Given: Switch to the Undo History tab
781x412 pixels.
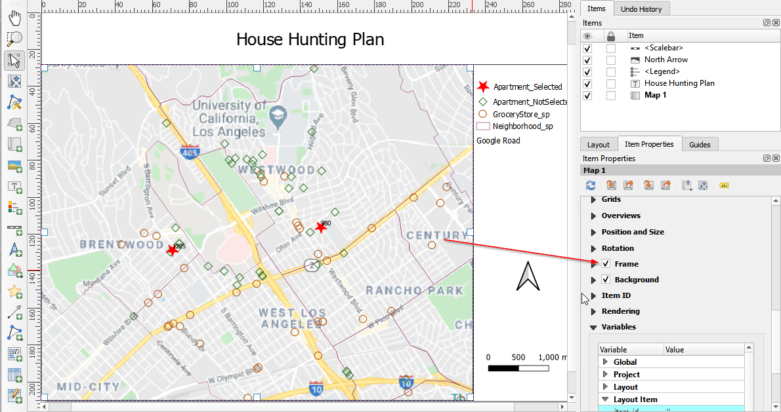Looking at the screenshot, I should [641, 9].
